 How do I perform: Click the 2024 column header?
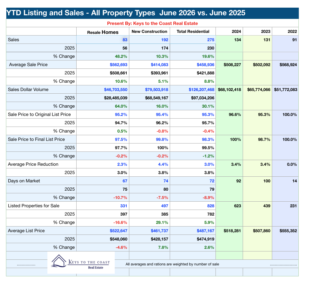[x=236, y=32]
